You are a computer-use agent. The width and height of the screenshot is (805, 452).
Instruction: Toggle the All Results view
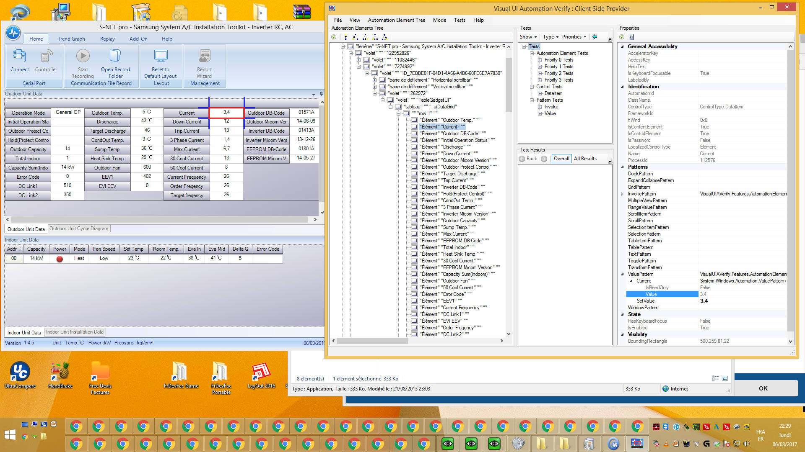[585, 159]
